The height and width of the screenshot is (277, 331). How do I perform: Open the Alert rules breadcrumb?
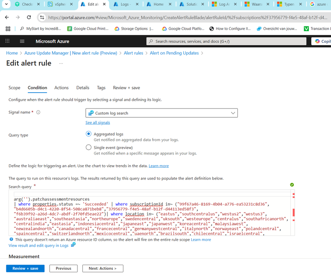[x=133, y=53]
